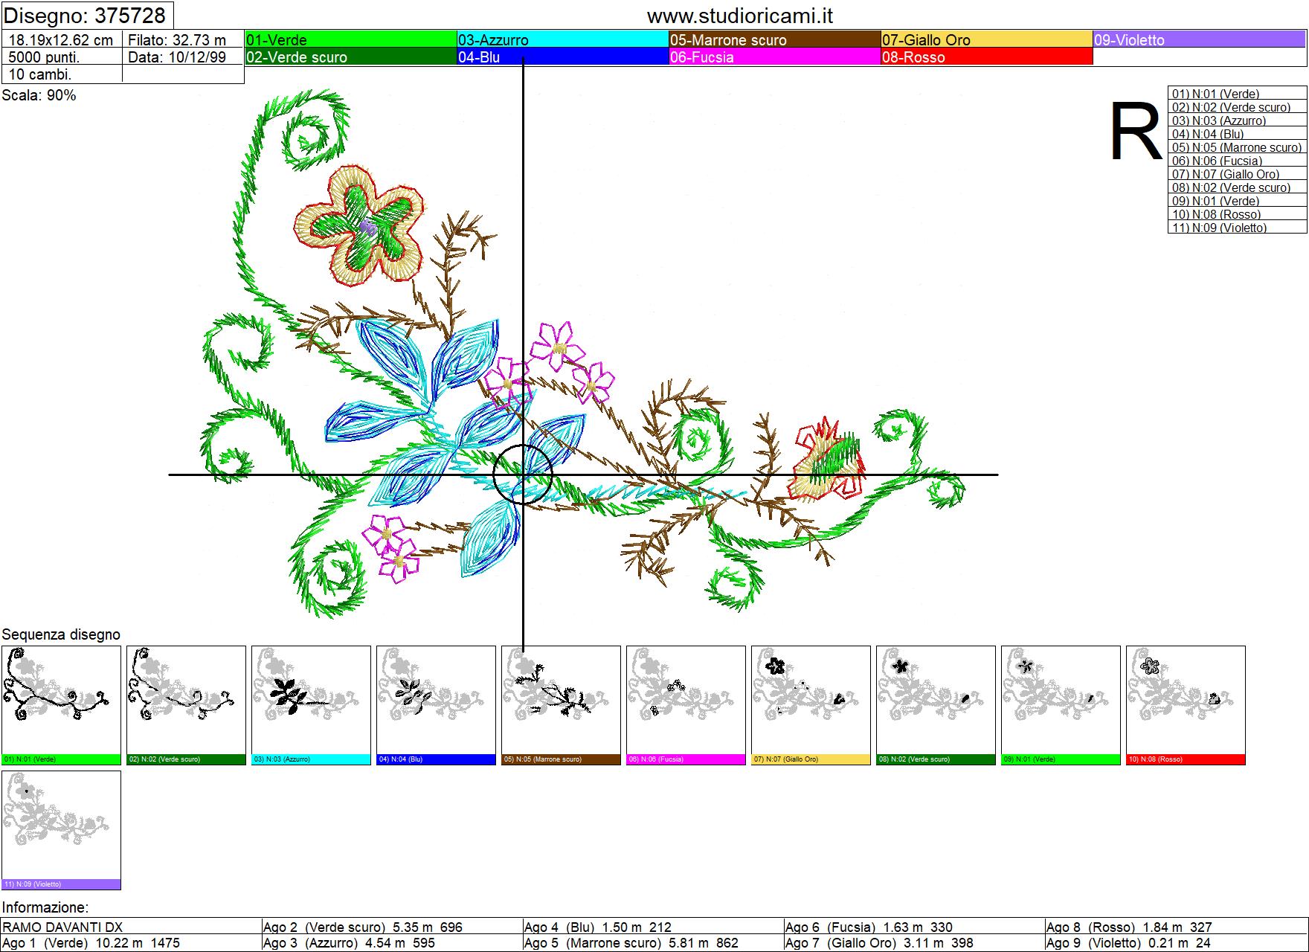Select the 02-Verde scuro color swatch
Image resolution: width=1309 pixels, height=952 pixels.
(351, 57)
